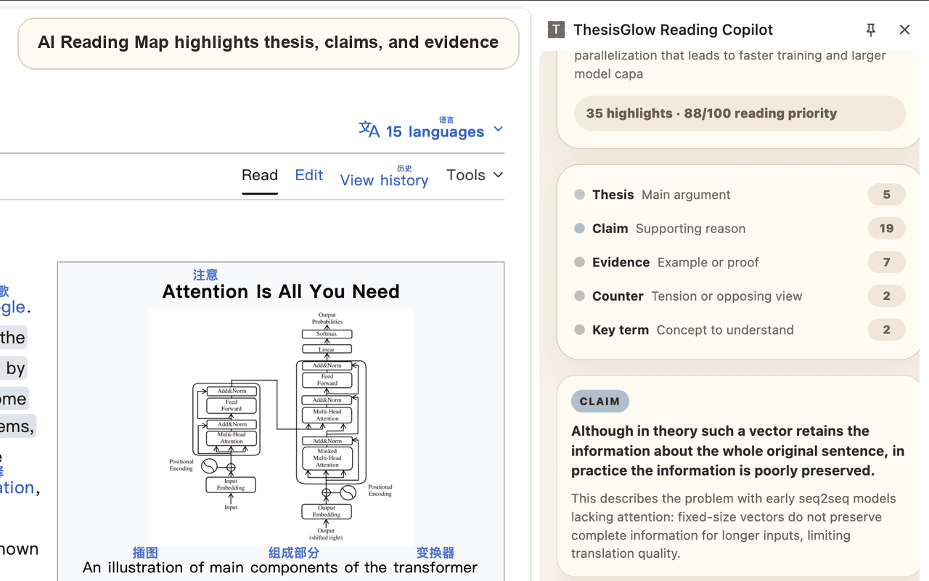Click the transformer illustration caption text
Viewport: 929px width, 581px height.
pyautogui.click(x=280, y=567)
